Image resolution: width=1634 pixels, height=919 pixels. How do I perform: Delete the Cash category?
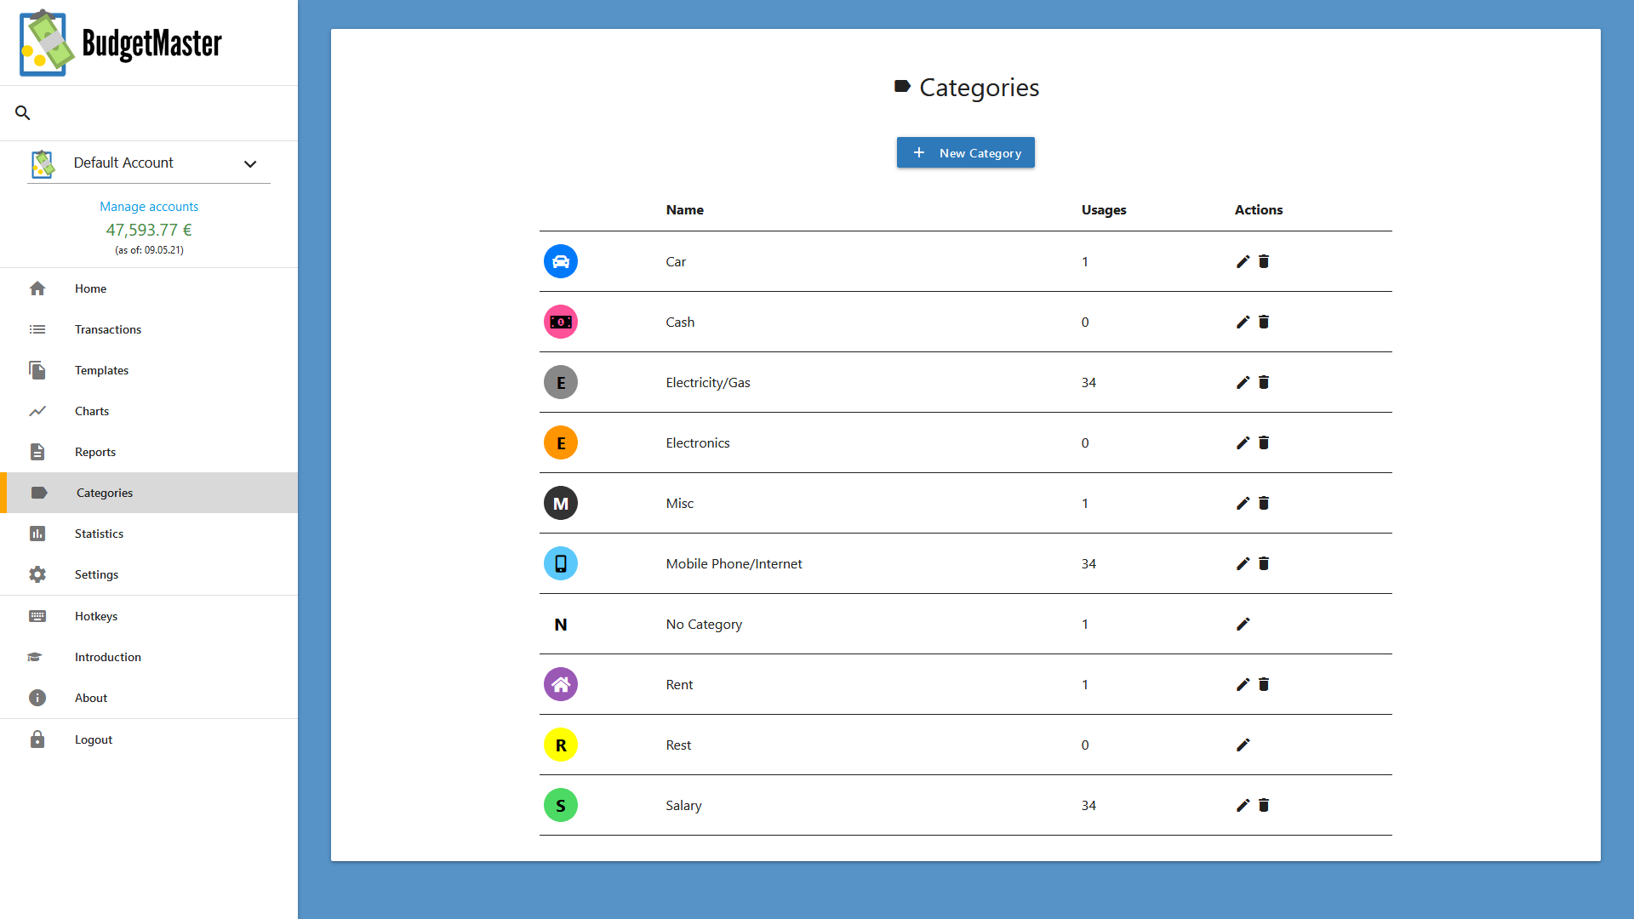point(1264,322)
